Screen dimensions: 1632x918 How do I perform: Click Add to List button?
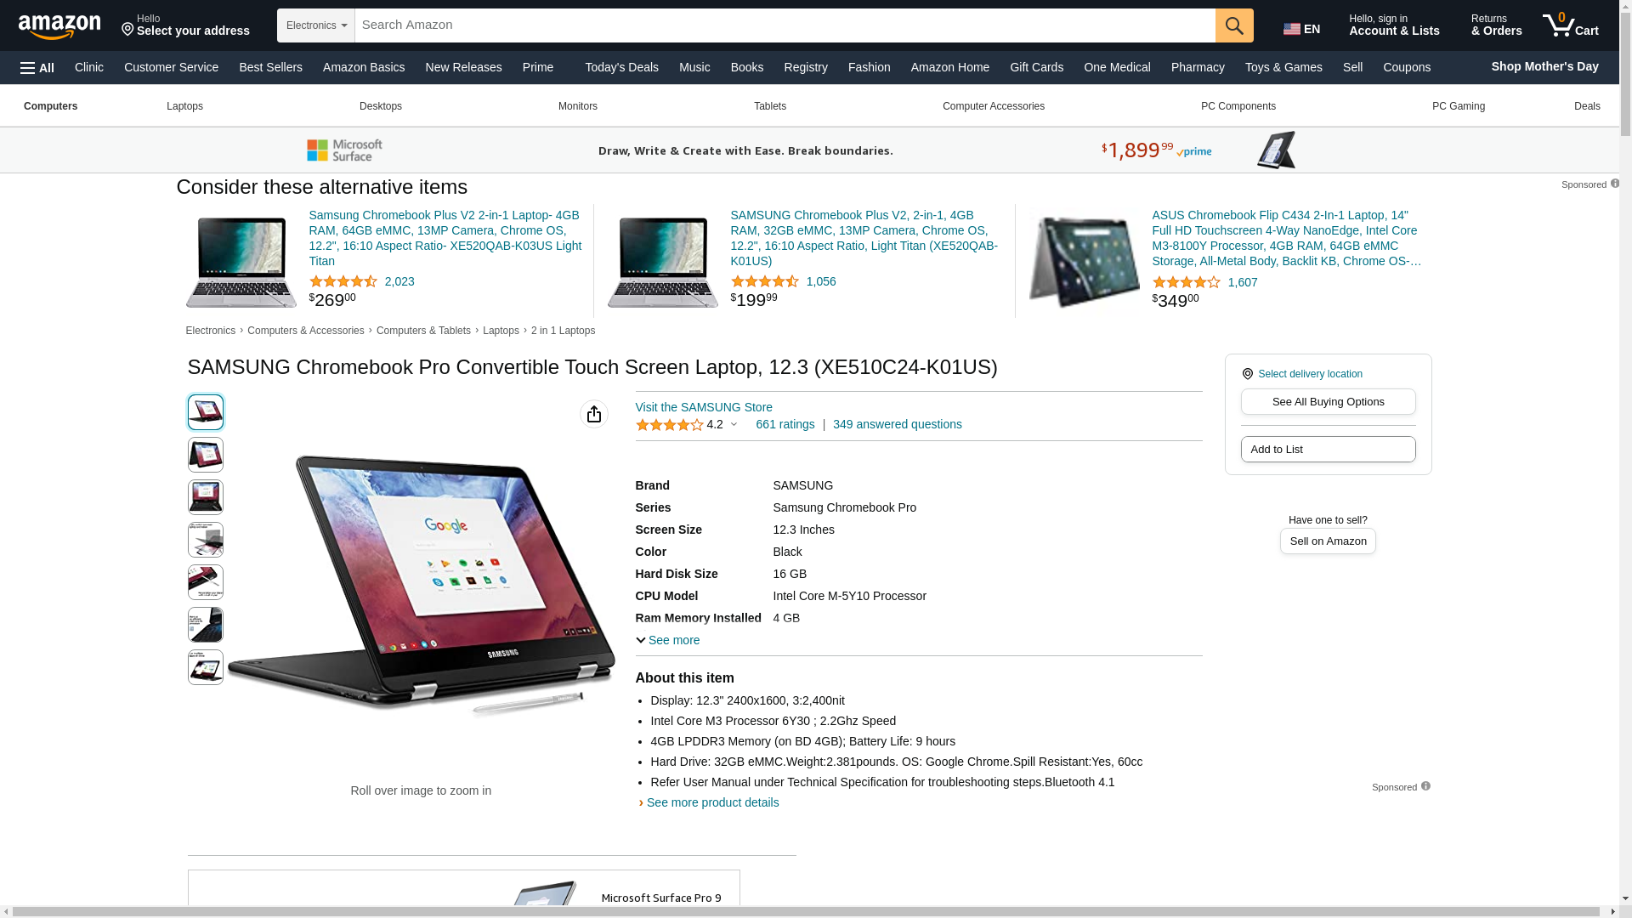pyautogui.click(x=1328, y=450)
